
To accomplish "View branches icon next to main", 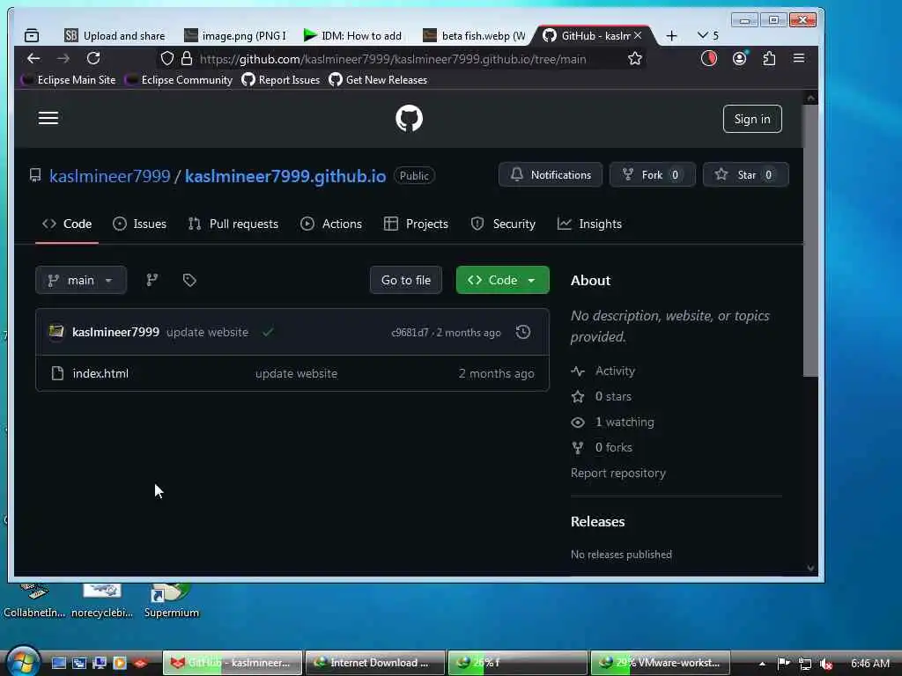I will coord(152,280).
